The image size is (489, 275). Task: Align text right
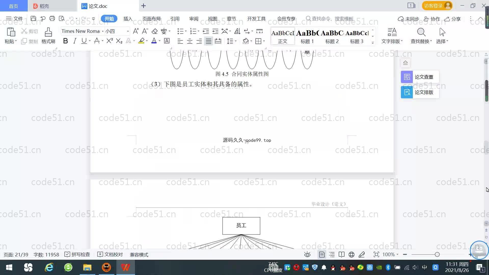[x=199, y=41]
